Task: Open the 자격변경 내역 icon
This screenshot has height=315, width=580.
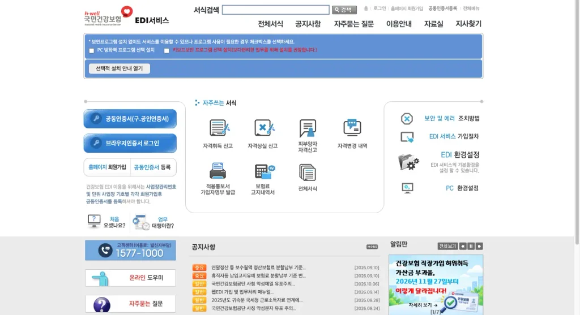Action: (x=352, y=128)
